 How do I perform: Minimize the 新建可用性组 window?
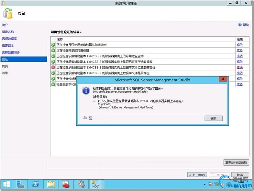pos(230,3)
